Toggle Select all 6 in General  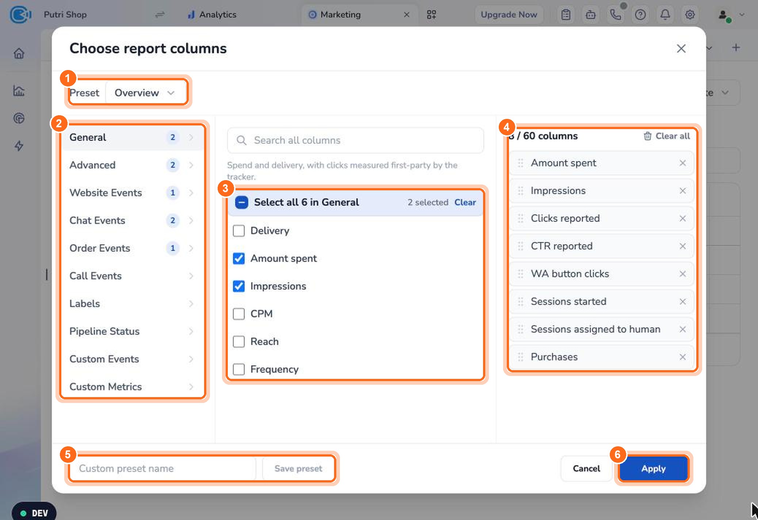(242, 202)
